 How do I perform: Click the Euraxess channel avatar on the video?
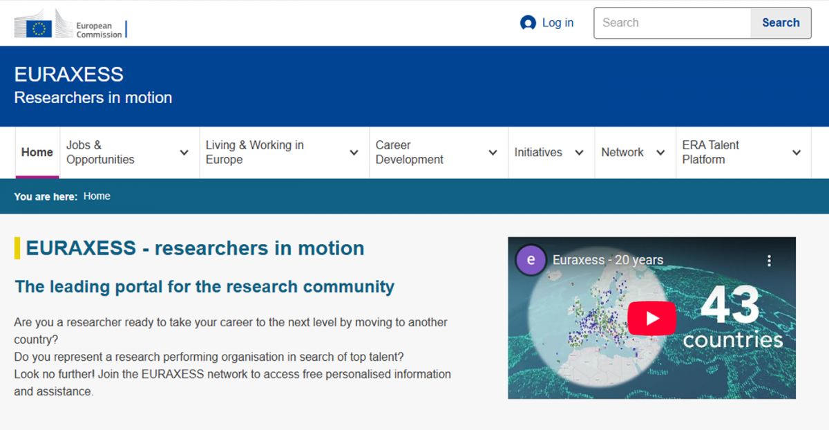click(x=531, y=261)
